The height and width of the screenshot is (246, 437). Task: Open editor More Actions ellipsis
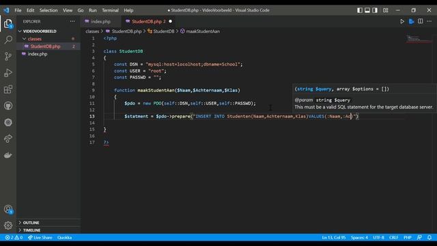point(429,21)
